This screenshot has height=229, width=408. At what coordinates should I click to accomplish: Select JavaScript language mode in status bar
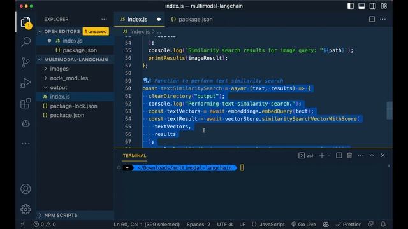(x=272, y=225)
